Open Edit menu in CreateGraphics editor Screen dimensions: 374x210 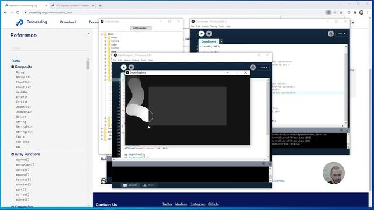[120, 60]
